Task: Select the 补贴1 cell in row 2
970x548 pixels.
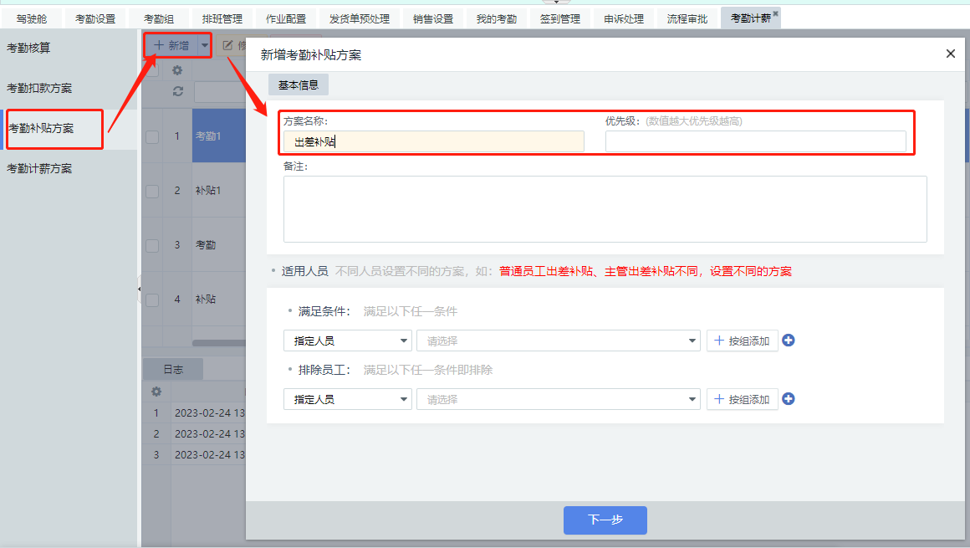Action: click(x=219, y=191)
